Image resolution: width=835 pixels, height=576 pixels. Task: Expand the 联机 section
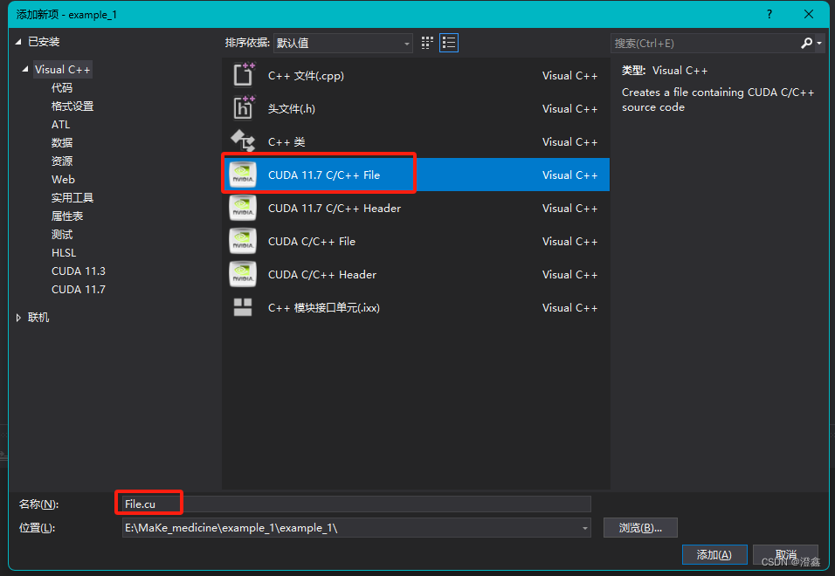[17, 317]
